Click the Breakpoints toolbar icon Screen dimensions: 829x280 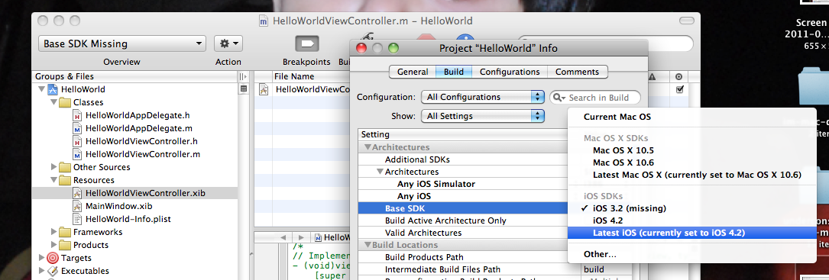(306, 43)
